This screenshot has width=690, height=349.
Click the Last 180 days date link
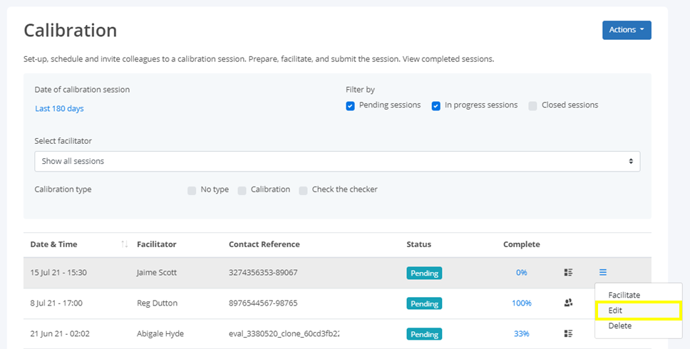(59, 108)
